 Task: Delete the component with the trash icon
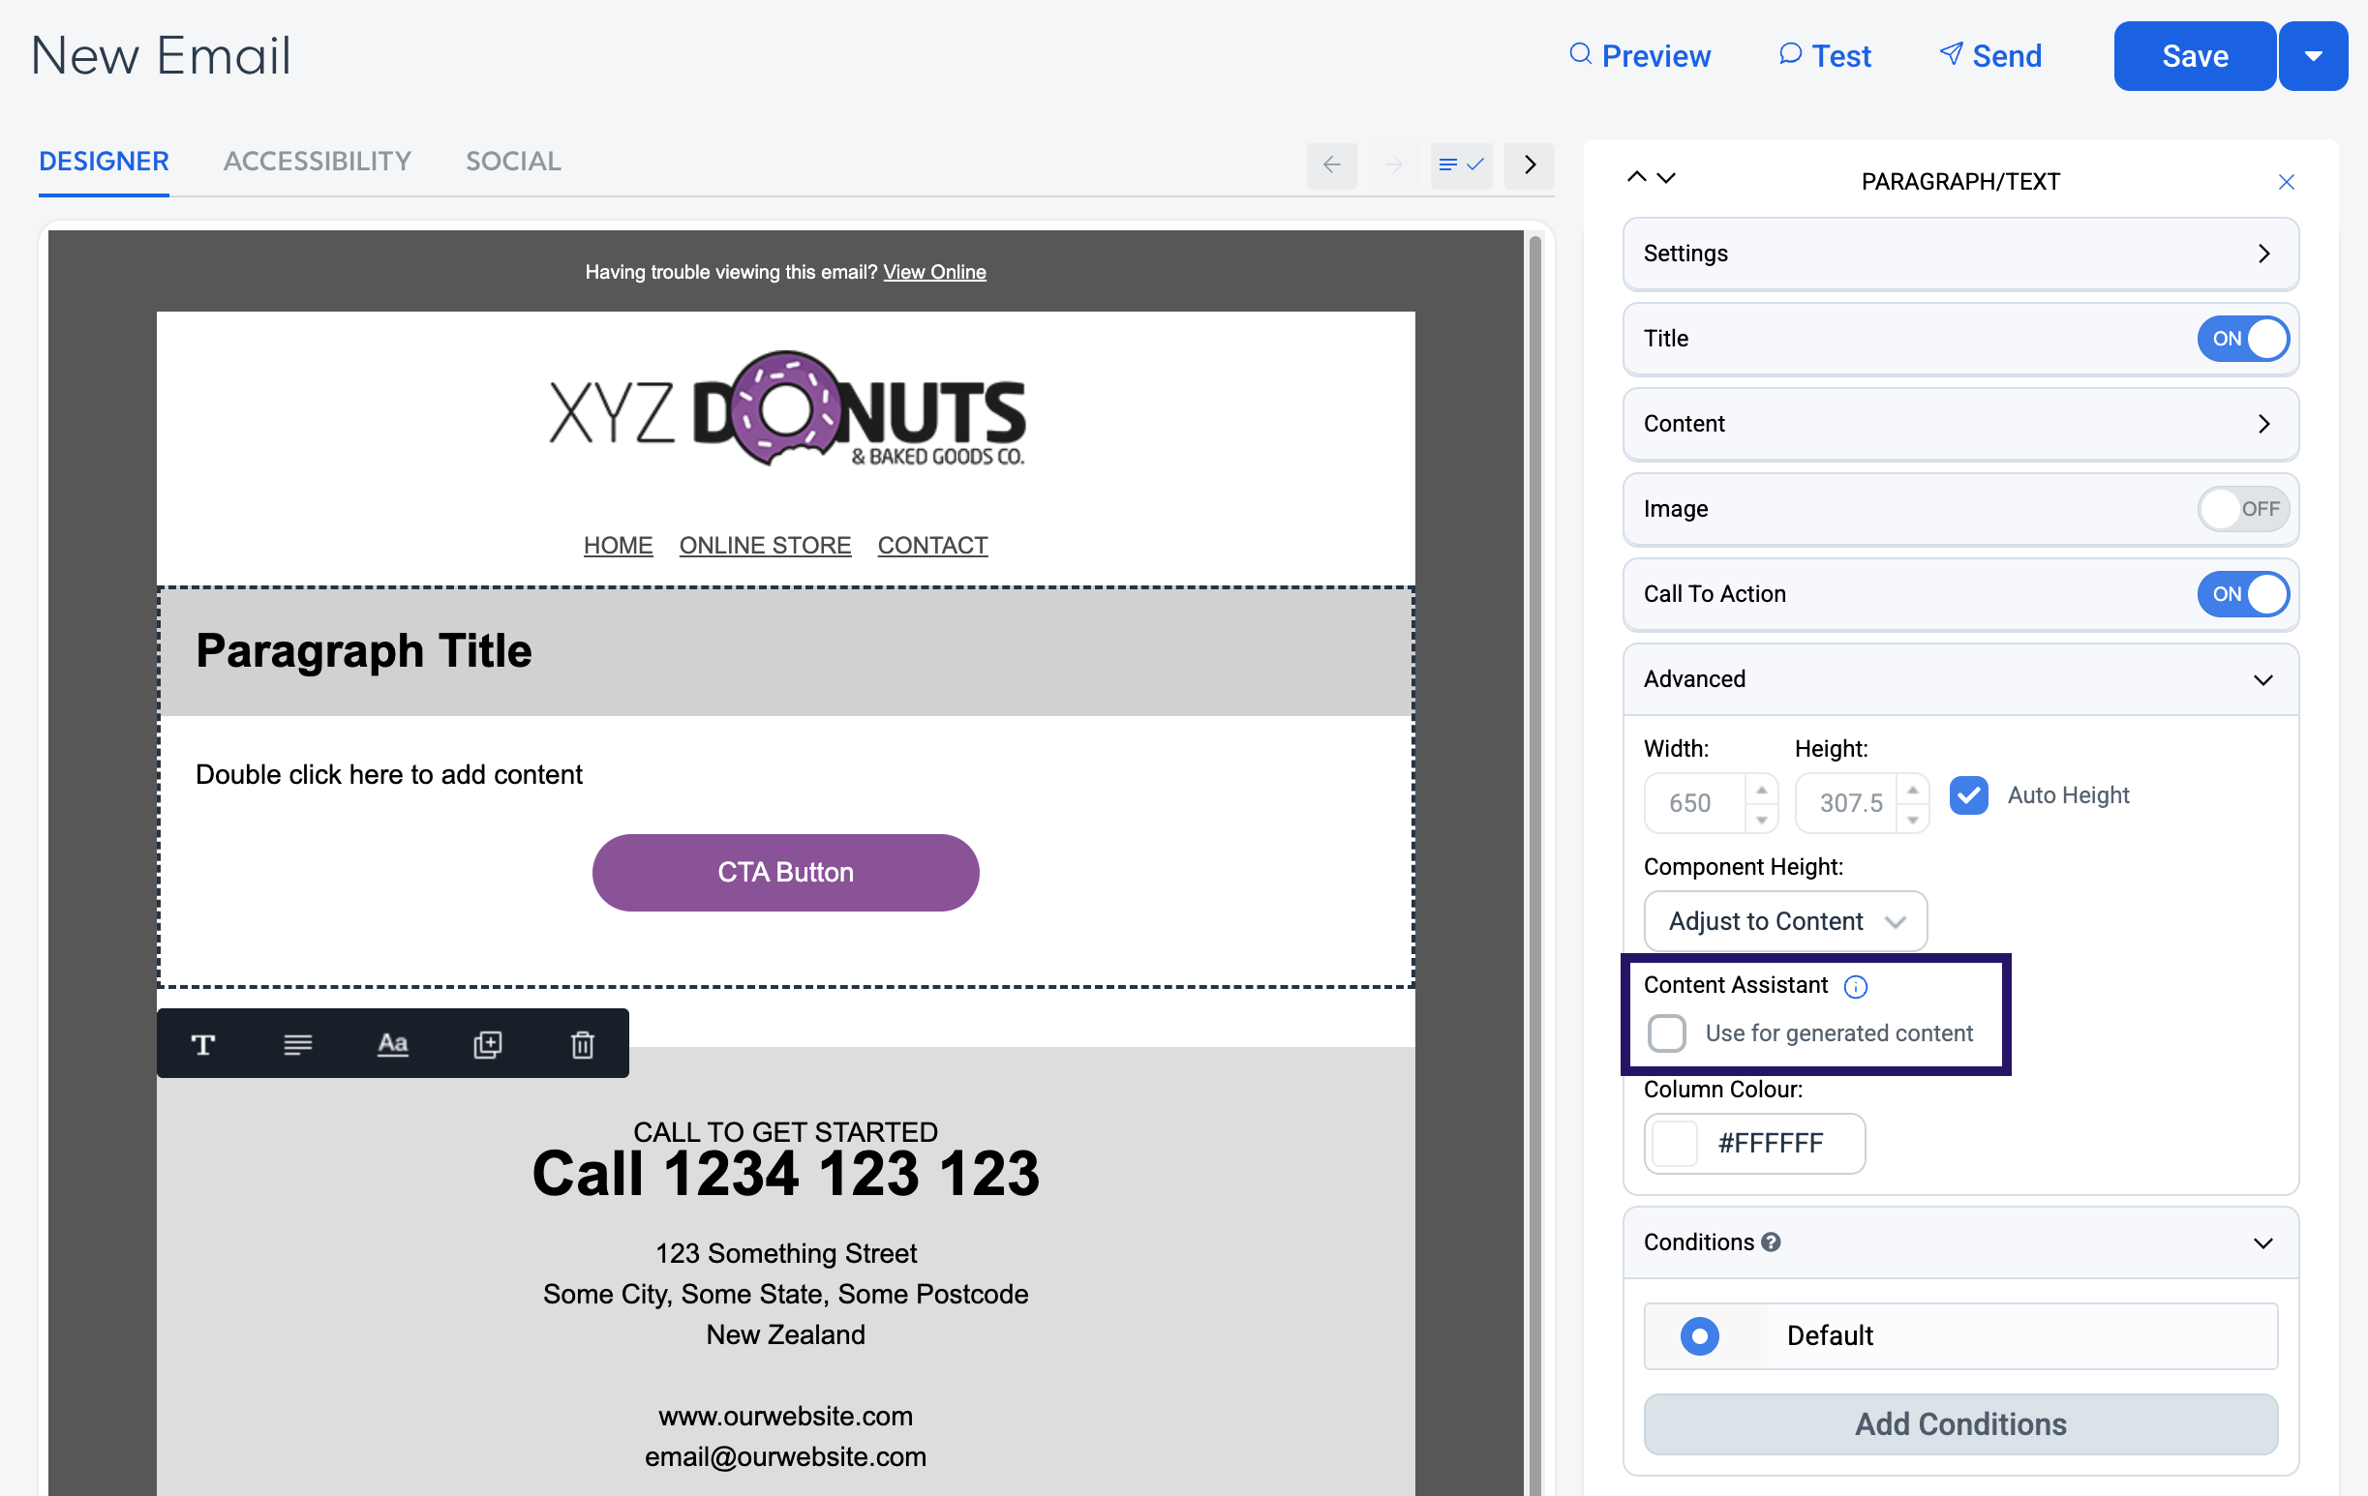click(x=582, y=1044)
